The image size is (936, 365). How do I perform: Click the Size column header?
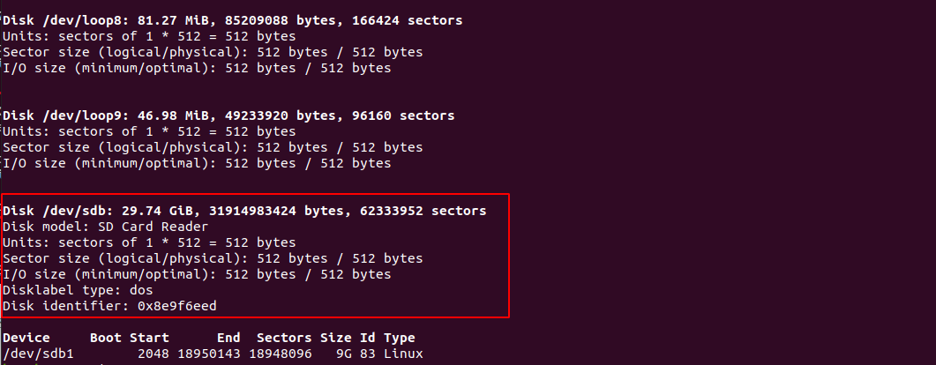(x=335, y=339)
